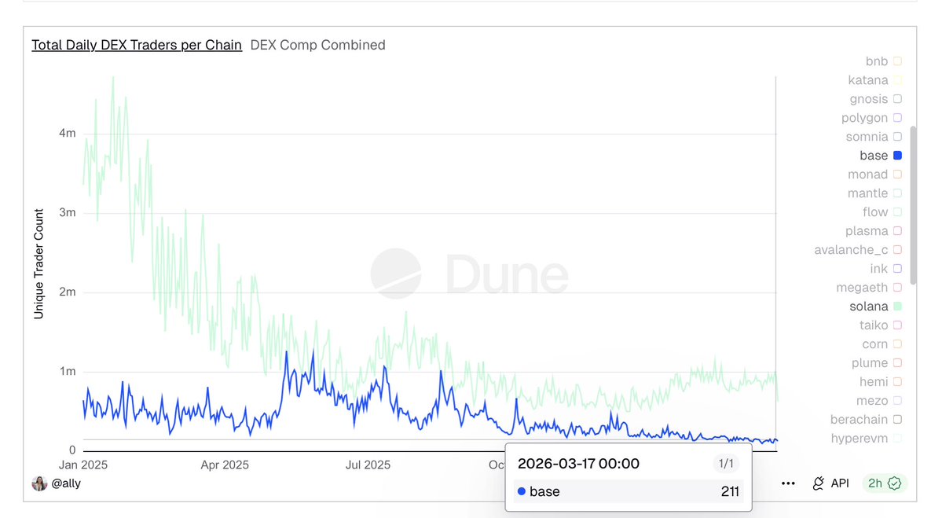Click the base legend label
The image size is (942, 518).
pos(874,156)
